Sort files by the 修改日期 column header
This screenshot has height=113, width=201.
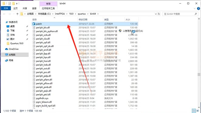(83, 19)
